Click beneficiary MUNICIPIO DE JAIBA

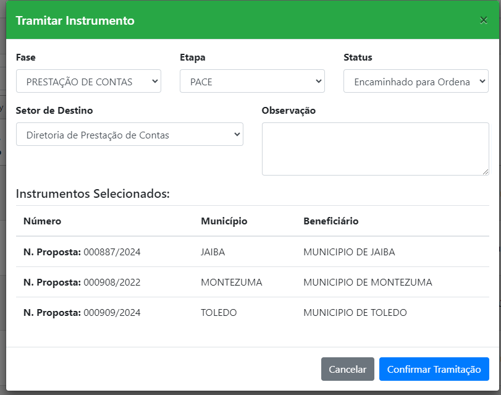click(x=349, y=252)
